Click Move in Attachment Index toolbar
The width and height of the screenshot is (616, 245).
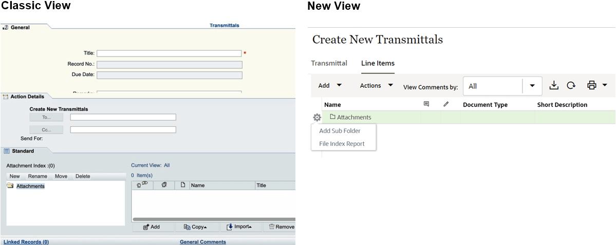coord(61,176)
